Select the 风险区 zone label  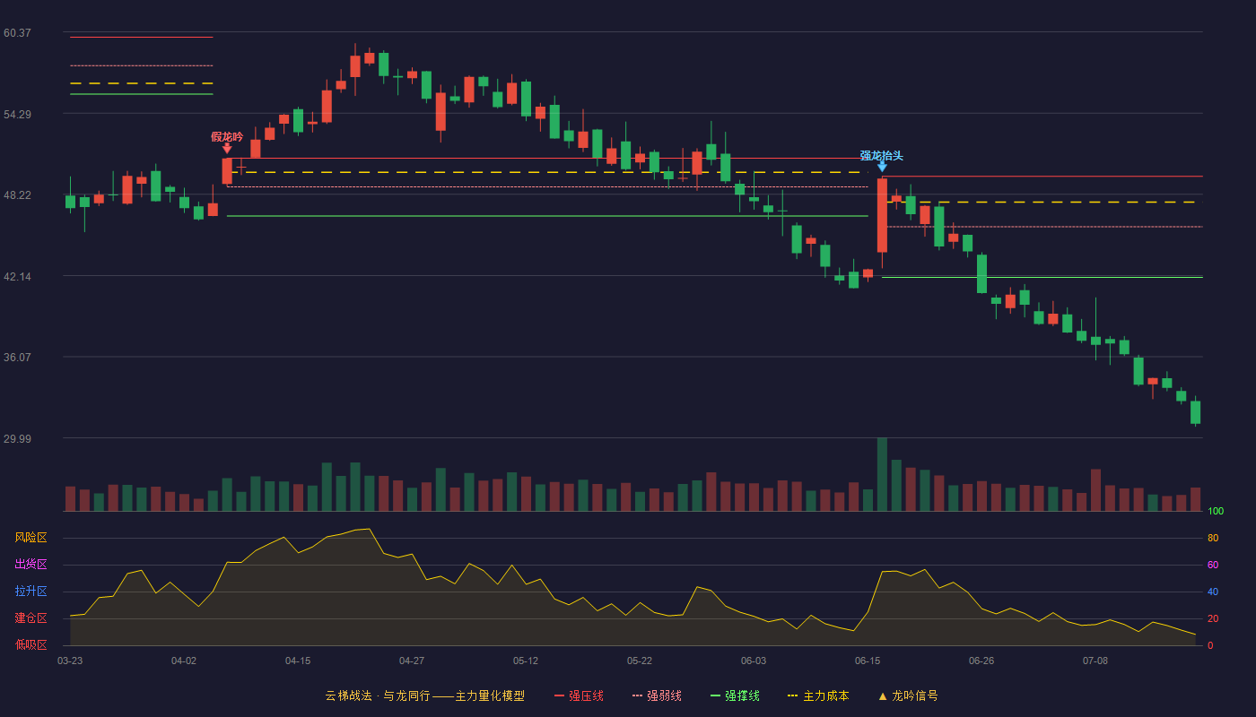click(x=31, y=538)
